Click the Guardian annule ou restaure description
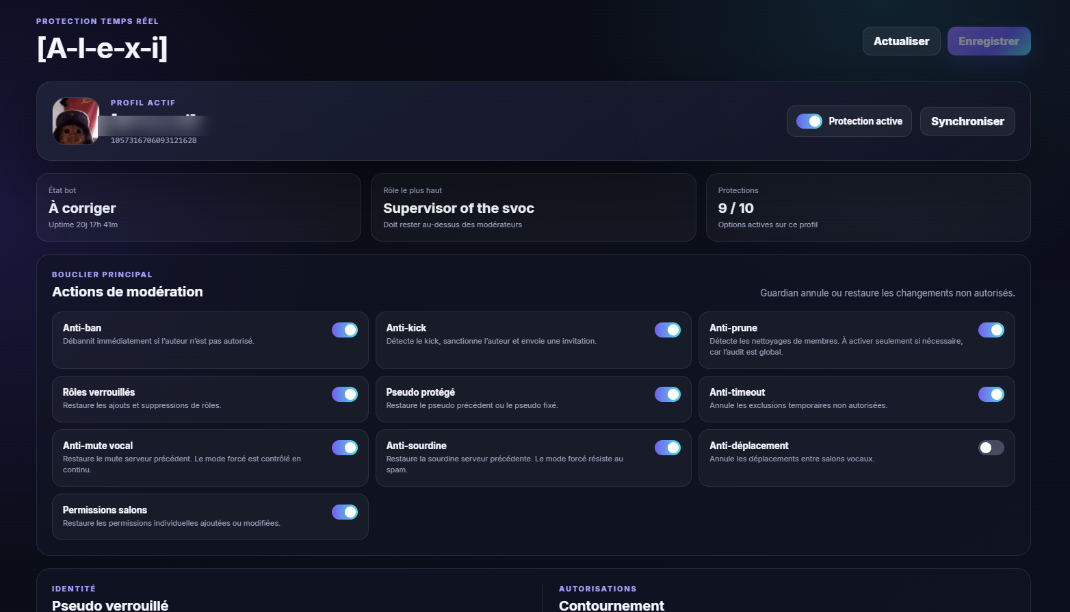The width and height of the screenshot is (1070, 612). tap(887, 293)
